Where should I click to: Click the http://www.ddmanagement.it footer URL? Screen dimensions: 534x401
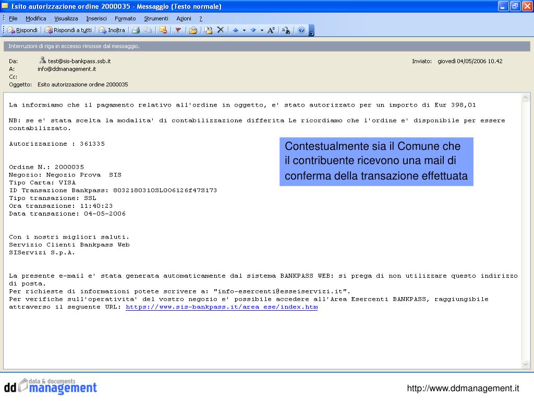point(463,388)
